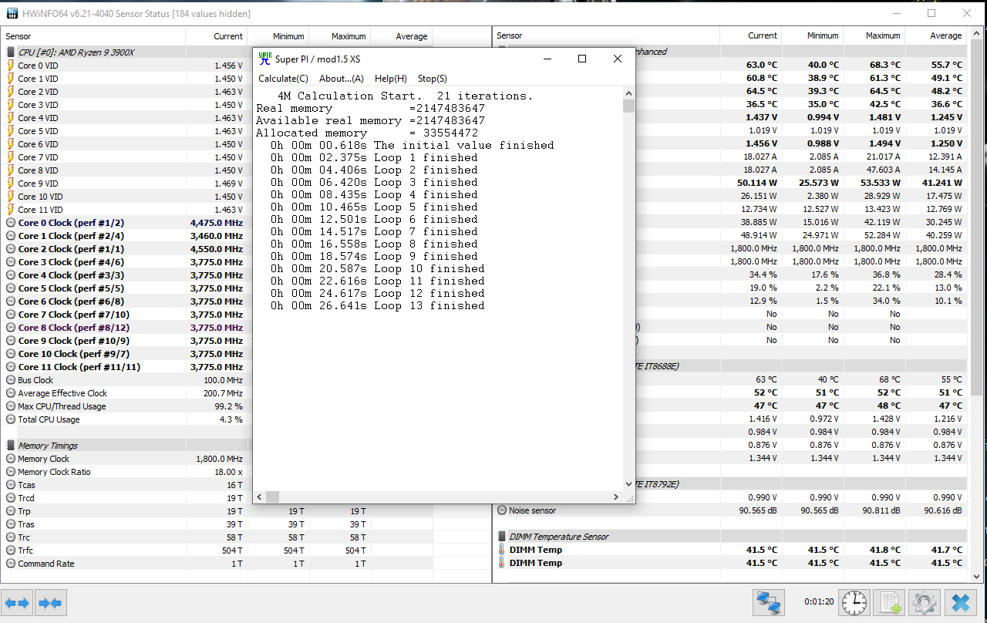Click the clock icon of Core 0 Clock

[11, 223]
